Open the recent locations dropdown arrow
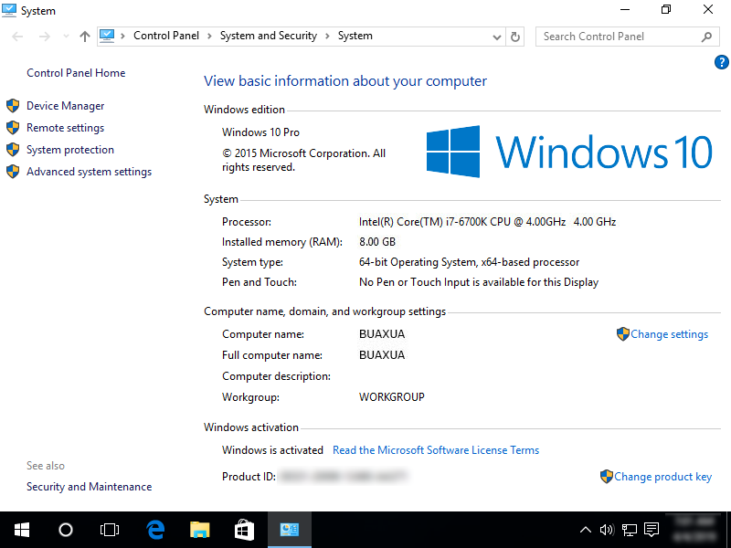 point(66,37)
